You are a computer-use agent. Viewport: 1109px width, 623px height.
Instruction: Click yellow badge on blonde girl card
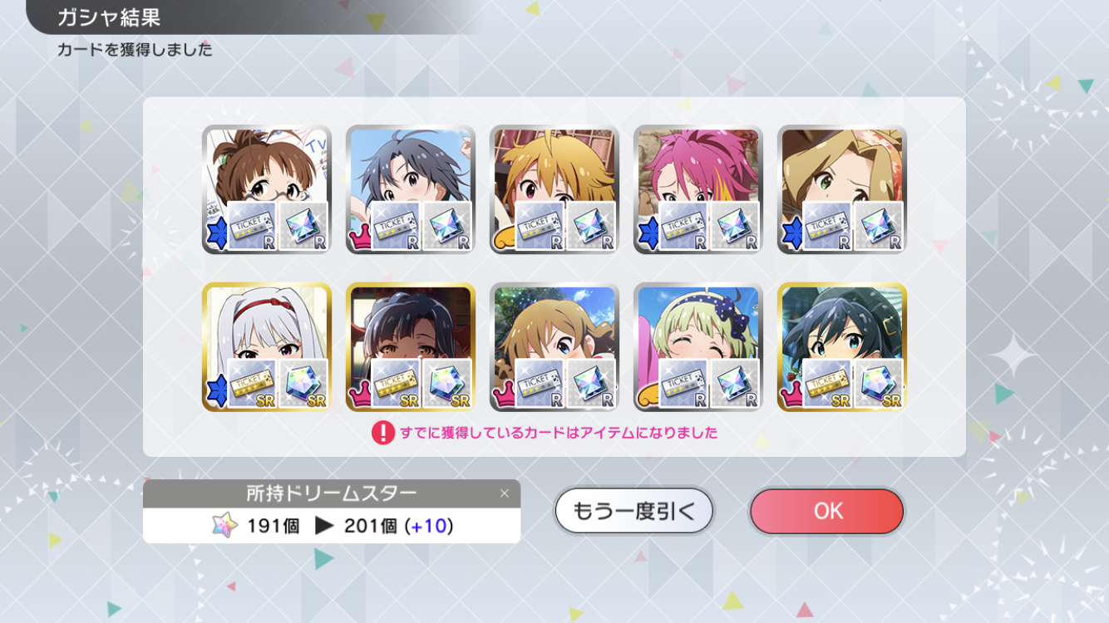click(x=502, y=240)
